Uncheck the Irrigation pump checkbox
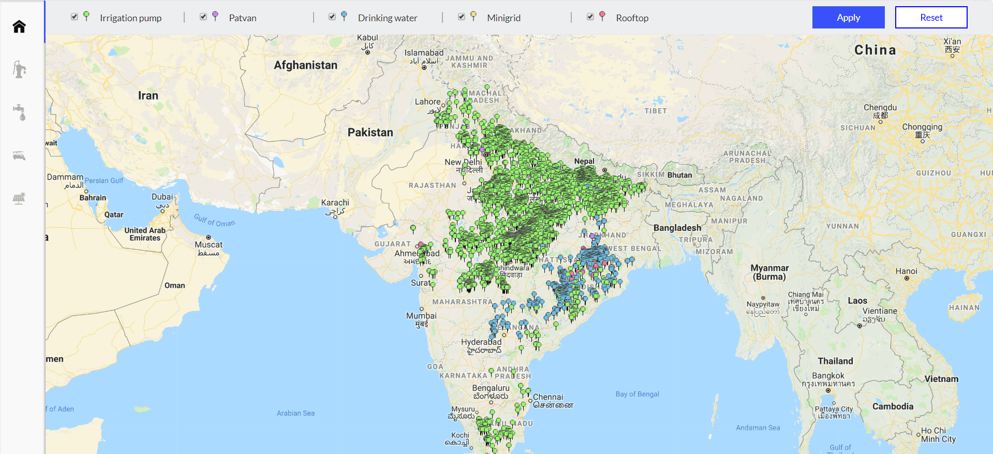The height and width of the screenshot is (454, 993). coord(75,17)
